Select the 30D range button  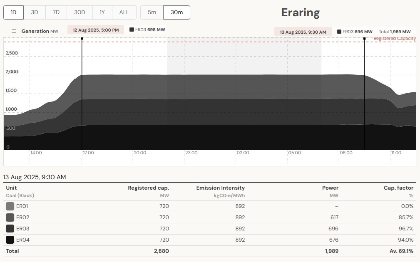80,12
